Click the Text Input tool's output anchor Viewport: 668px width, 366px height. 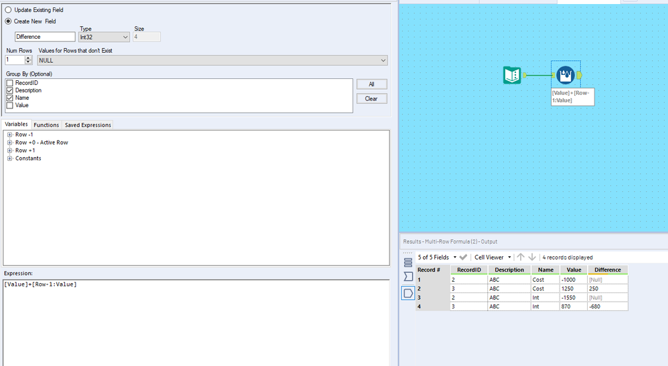point(525,75)
